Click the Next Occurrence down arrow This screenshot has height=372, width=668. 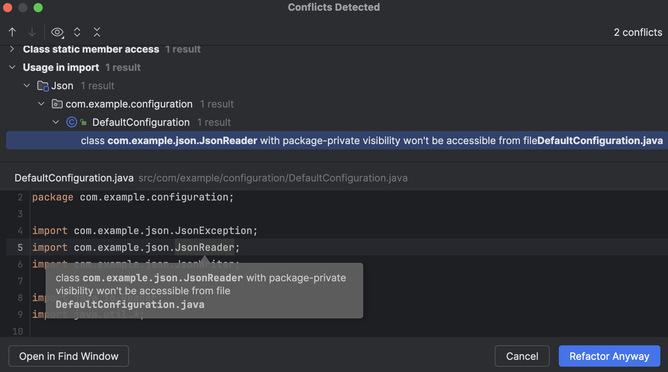coord(32,32)
